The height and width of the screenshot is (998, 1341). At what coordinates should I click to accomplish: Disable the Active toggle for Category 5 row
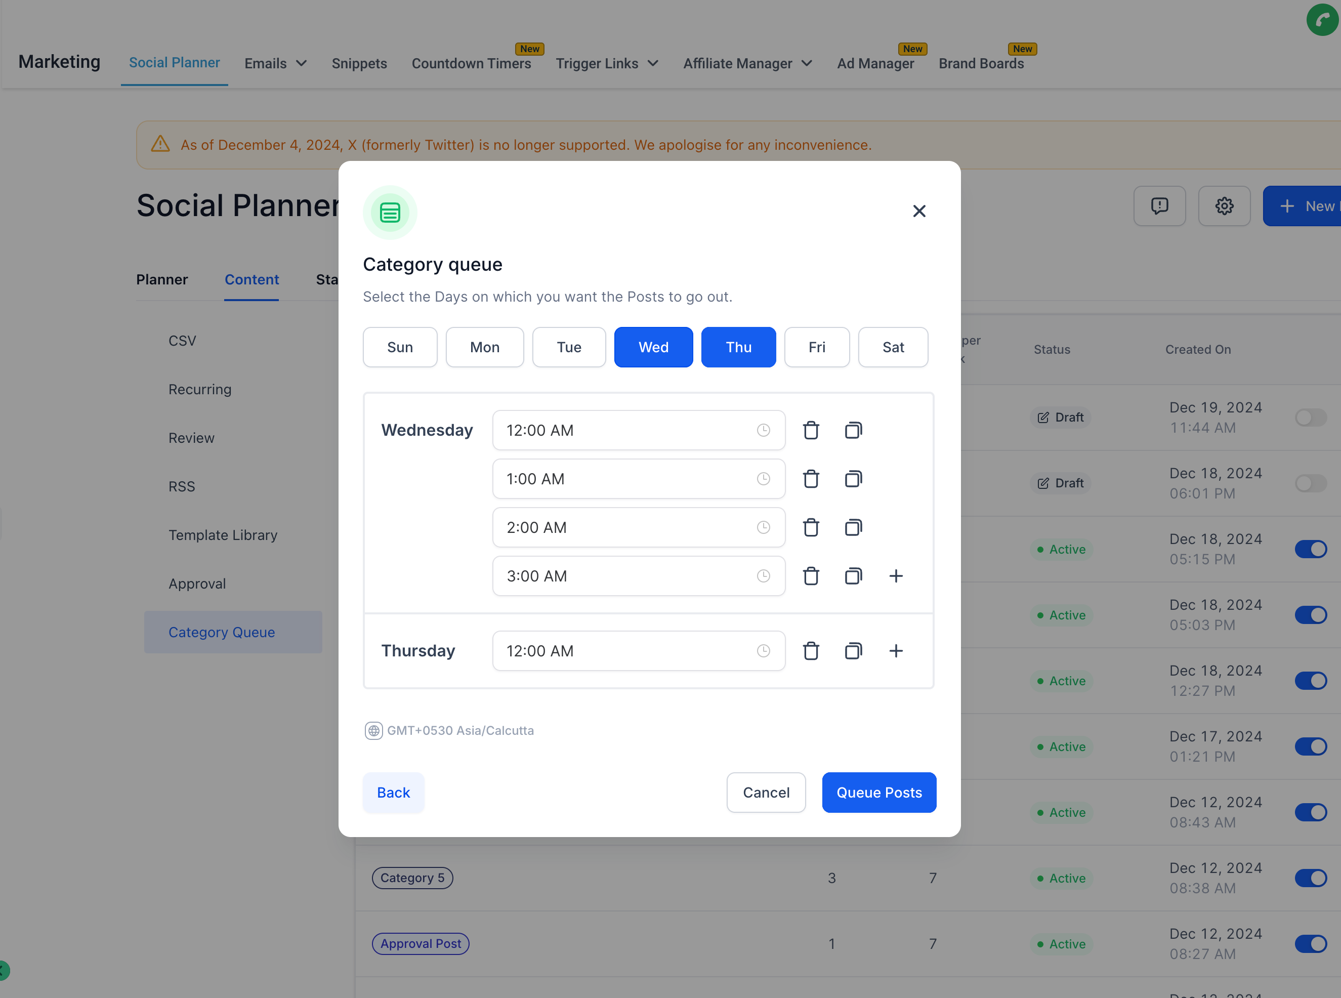[x=1311, y=878]
